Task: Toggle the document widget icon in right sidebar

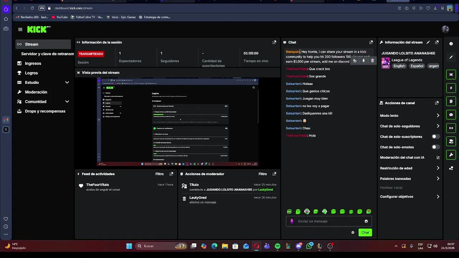Action: 451,101
